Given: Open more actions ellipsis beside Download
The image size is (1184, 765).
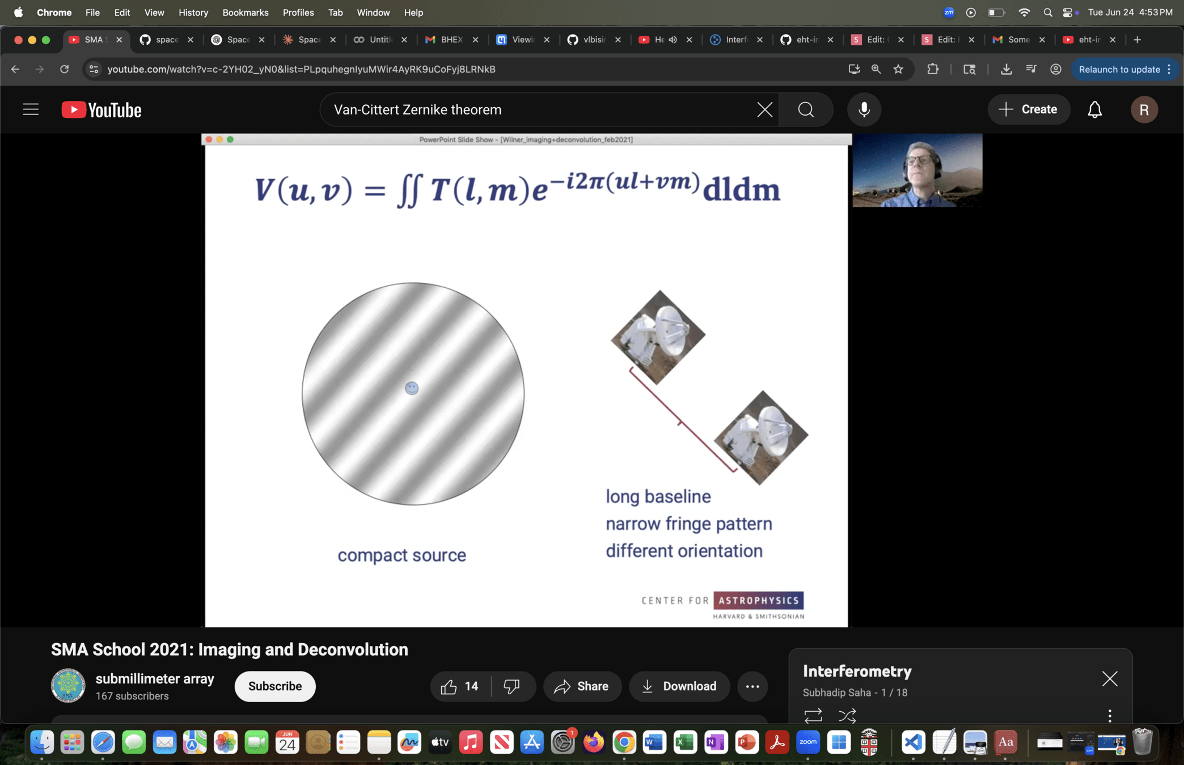Looking at the screenshot, I should [x=752, y=686].
